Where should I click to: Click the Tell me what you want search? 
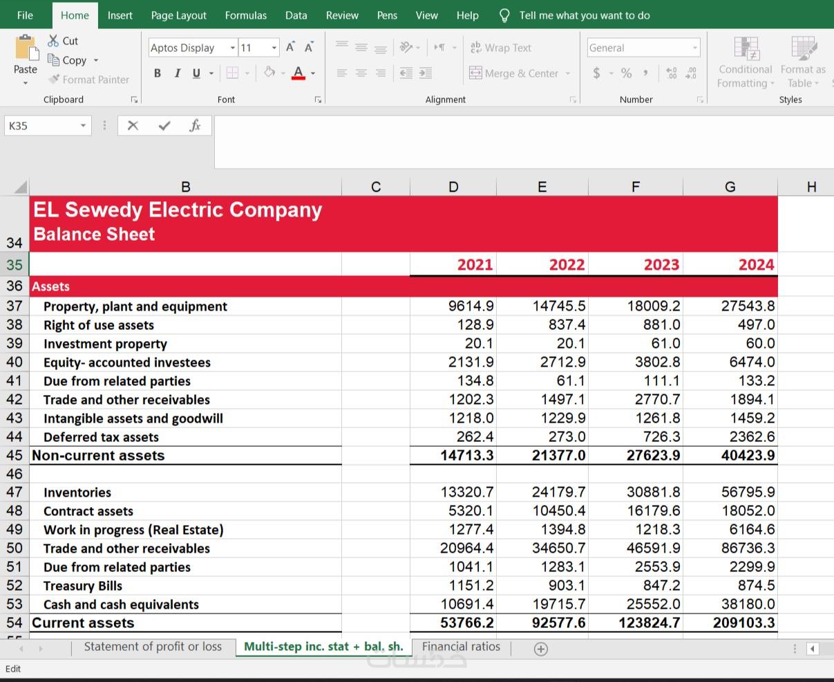click(x=575, y=15)
